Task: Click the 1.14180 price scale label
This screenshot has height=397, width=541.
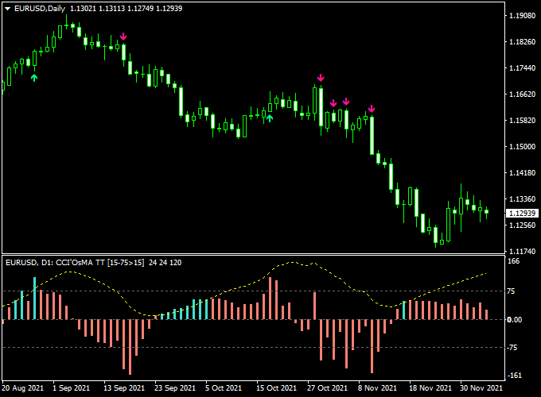Action: (523, 172)
